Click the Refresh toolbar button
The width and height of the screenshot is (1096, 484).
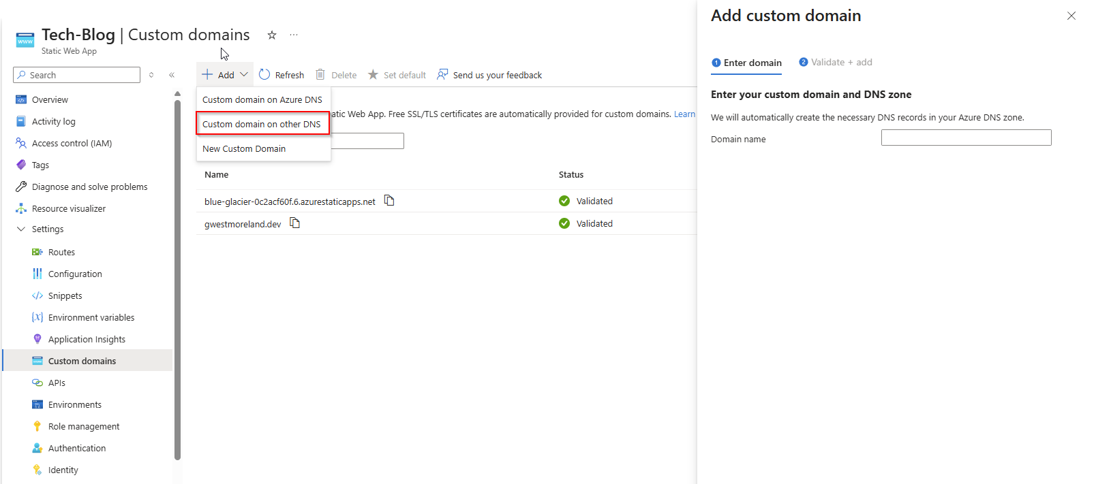coord(281,75)
